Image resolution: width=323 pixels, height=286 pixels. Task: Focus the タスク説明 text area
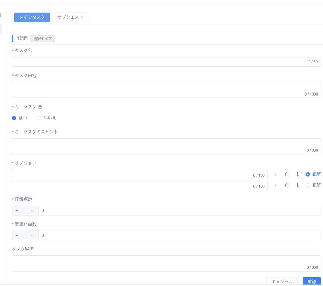[167, 263]
